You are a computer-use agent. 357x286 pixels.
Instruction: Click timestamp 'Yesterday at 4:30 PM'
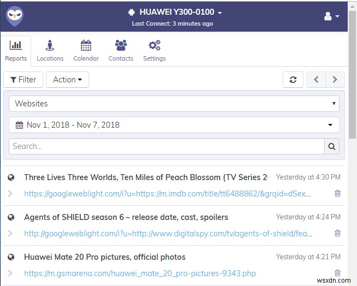308,177
